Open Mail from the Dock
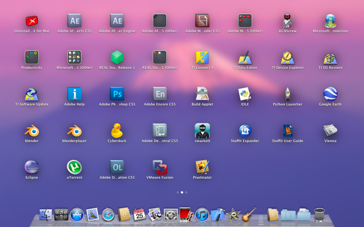Screen dimensions: 364x227 (x=92, y=215)
